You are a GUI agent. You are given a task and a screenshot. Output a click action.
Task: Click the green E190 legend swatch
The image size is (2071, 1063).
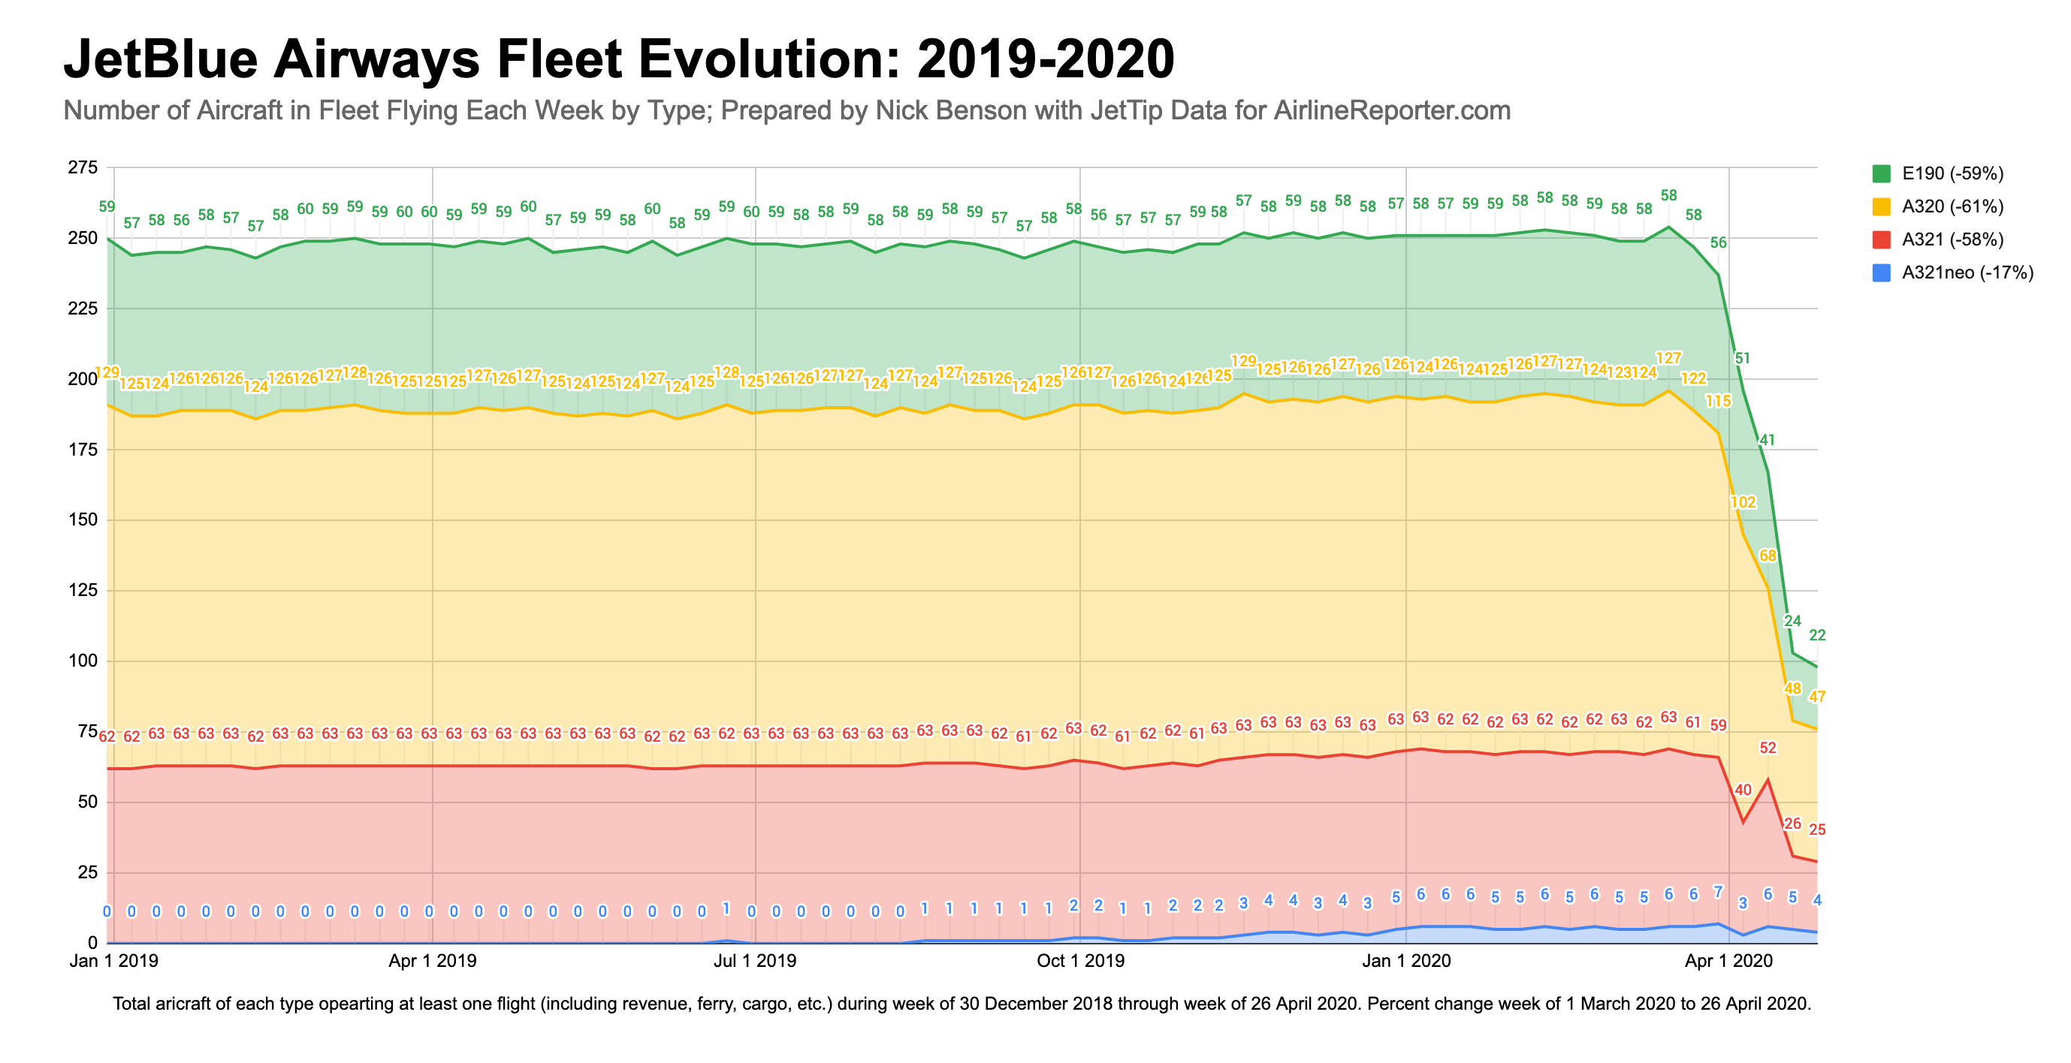(1881, 173)
